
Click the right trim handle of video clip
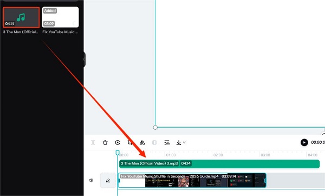265,180
